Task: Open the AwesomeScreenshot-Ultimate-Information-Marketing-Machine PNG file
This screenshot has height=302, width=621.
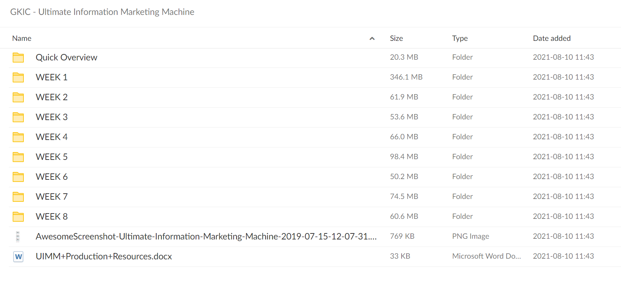Action: point(206,237)
